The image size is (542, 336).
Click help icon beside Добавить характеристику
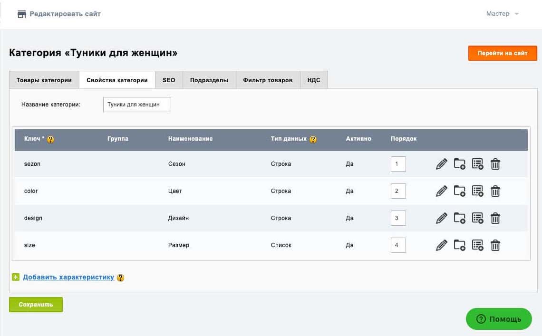pos(120,278)
